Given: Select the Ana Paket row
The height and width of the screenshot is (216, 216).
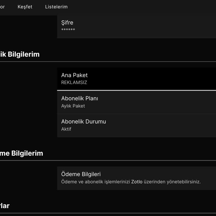Looking at the screenshot, I should pyautogui.click(x=136, y=79).
